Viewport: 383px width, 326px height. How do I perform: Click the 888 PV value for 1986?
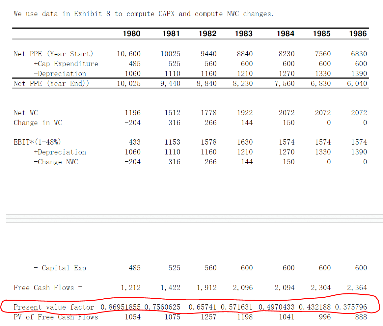361,317
